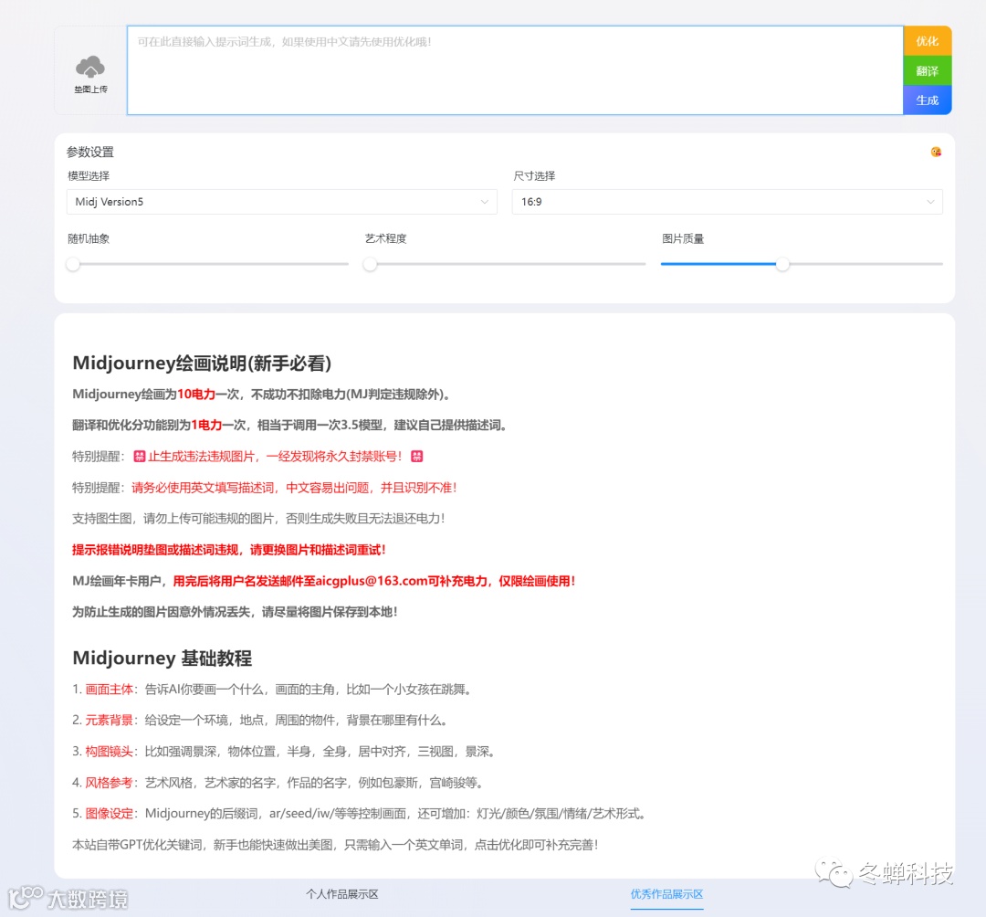Focus the prompt text input area
986x917 pixels.
tap(515, 70)
